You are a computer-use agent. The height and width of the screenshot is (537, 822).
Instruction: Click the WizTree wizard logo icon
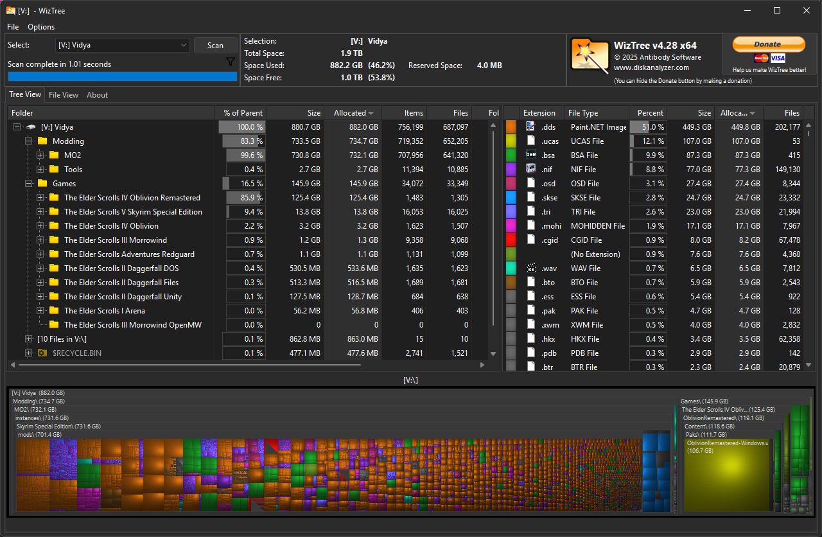point(590,57)
